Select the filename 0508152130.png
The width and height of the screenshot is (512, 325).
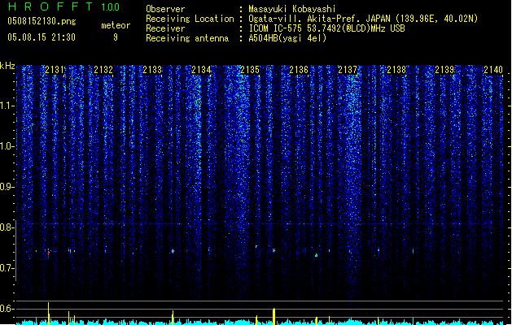coord(42,21)
